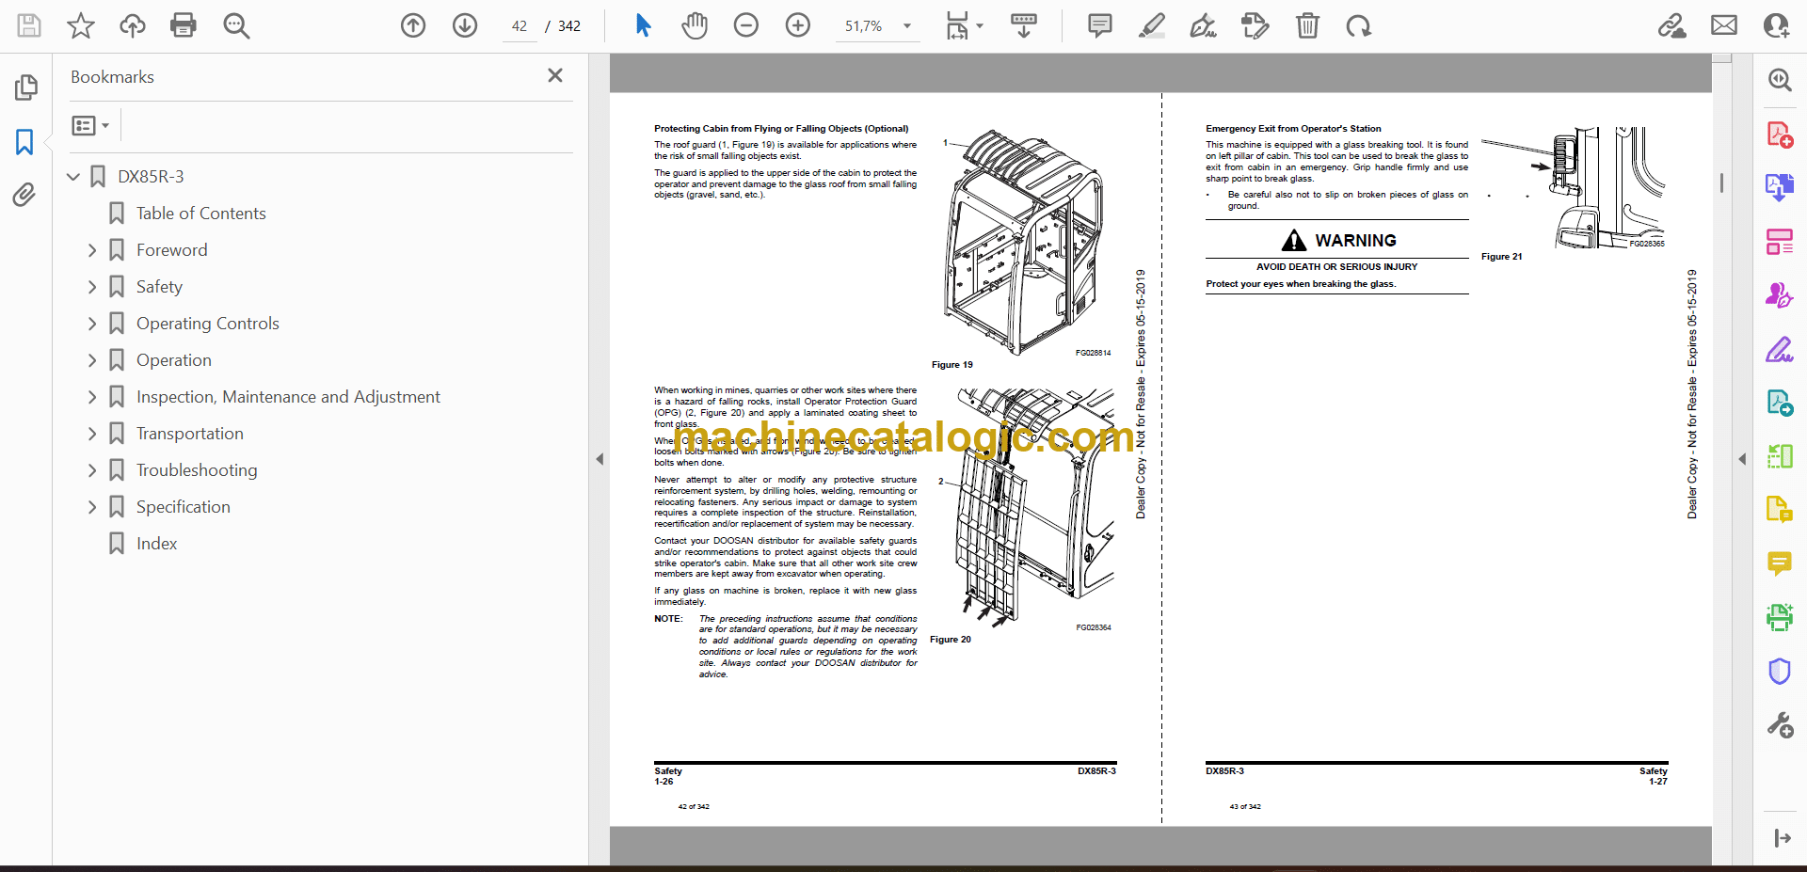
Task: Go to next page arrow
Action: coord(465,25)
